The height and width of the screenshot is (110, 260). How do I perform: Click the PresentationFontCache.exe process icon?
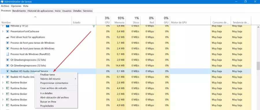coord(8,31)
